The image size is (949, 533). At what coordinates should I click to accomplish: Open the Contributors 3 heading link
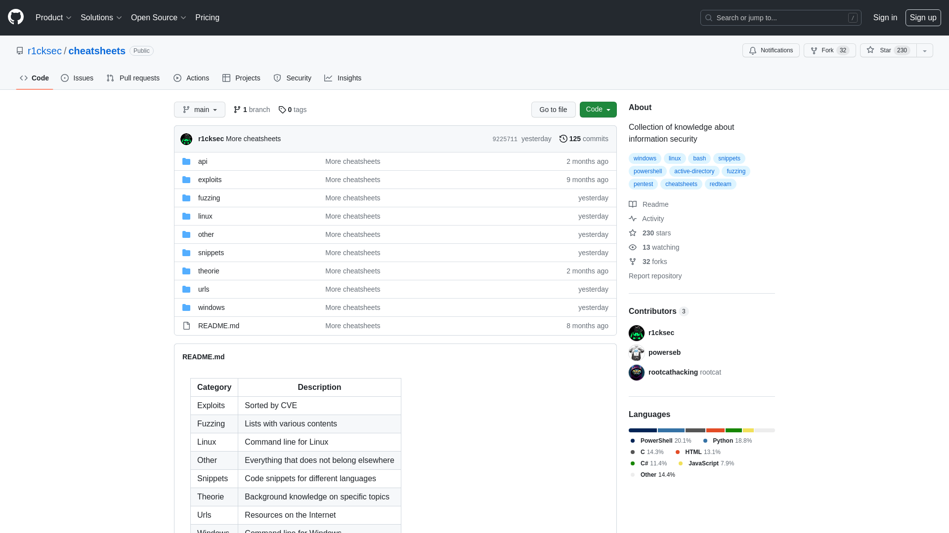coord(658,311)
